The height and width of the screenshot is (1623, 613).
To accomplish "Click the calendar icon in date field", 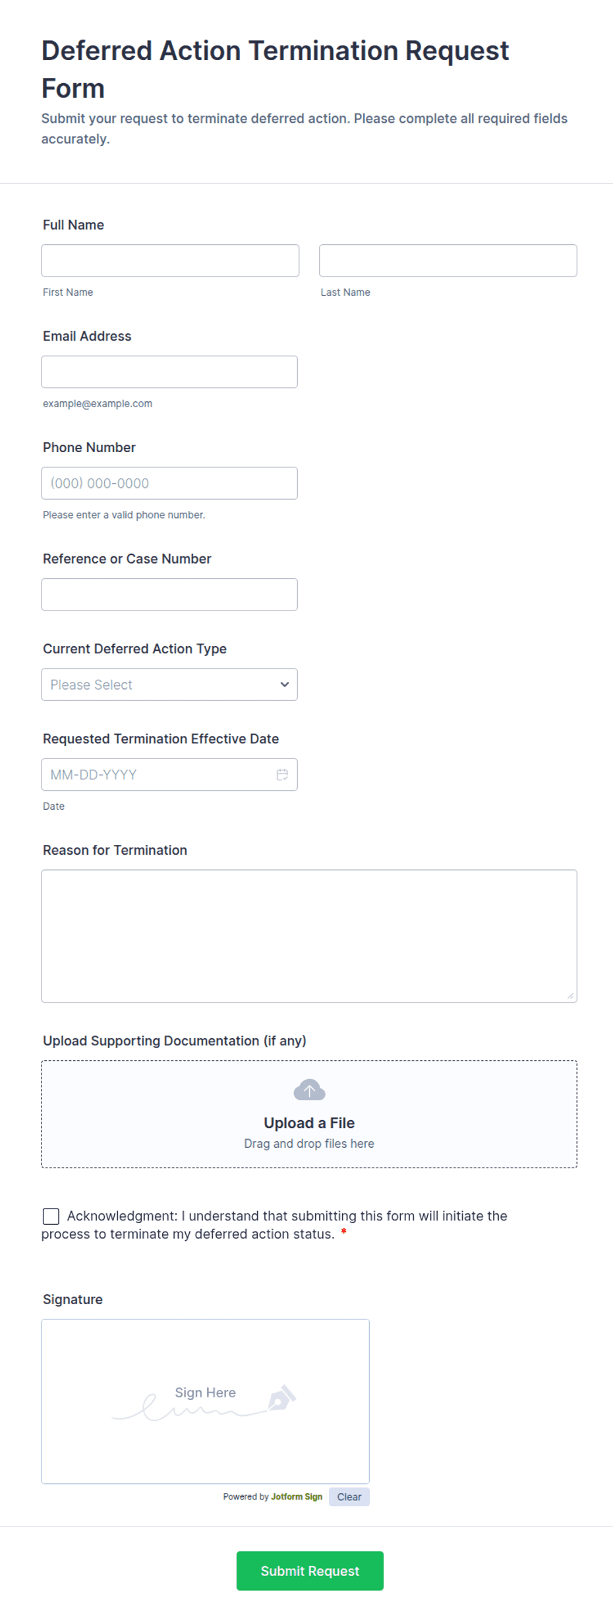I will click(282, 774).
